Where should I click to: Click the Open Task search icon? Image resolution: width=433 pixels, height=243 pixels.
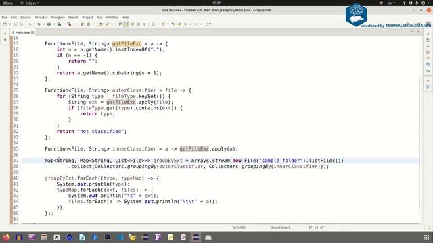tap(107, 24)
